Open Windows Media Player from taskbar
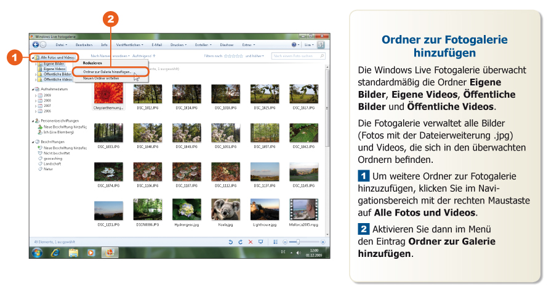 (x=91, y=253)
